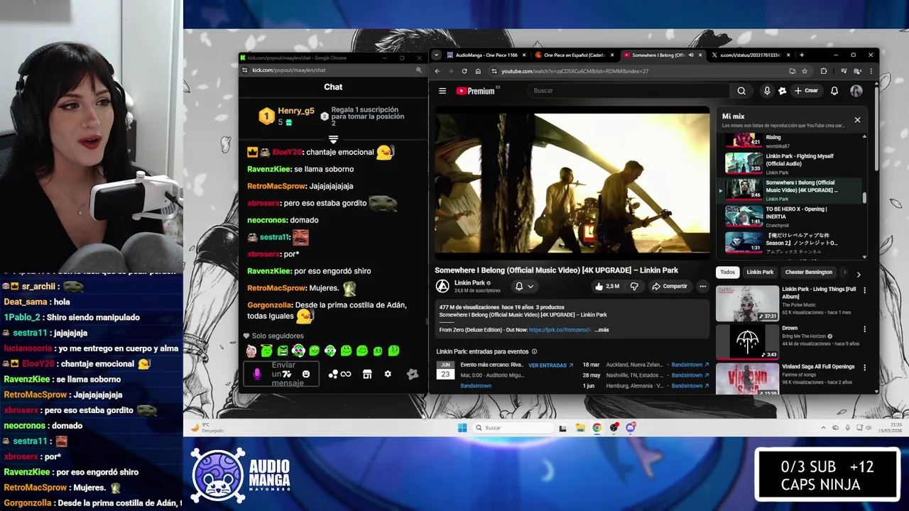
Task: Open the emoji picker smiley in Kick chat
Action: pos(306,374)
